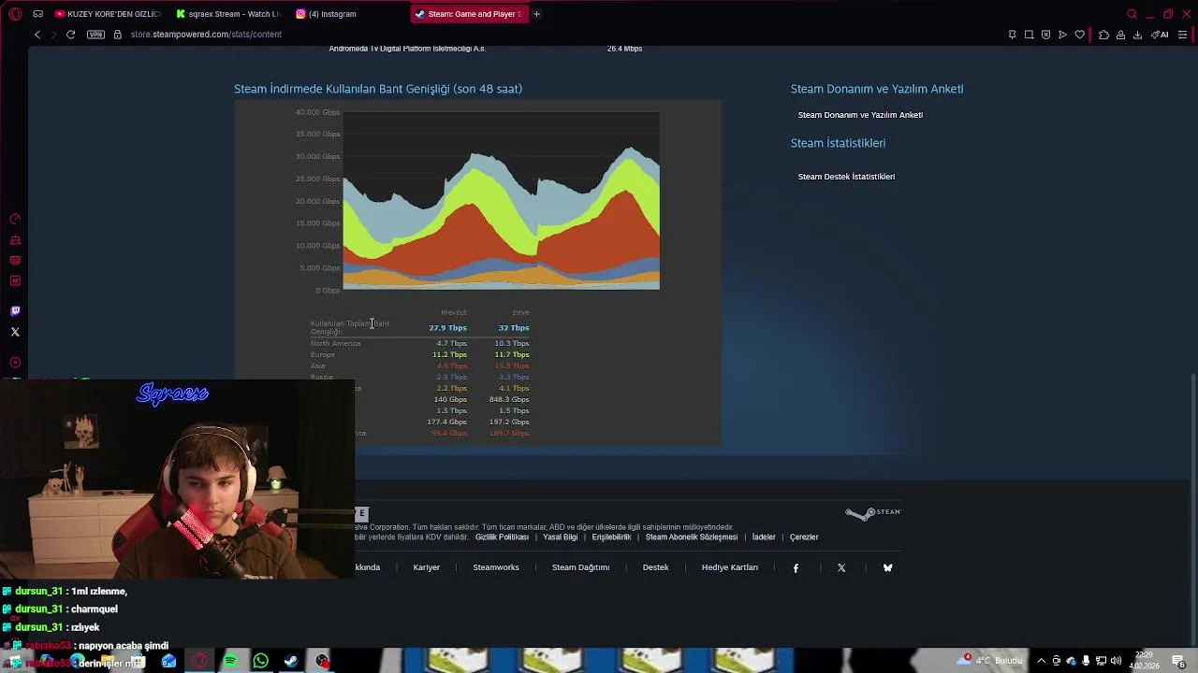The image size is (1198, 673).
Task: Open GX Cleaner icon in sidebar
Action: pos(15,240)
